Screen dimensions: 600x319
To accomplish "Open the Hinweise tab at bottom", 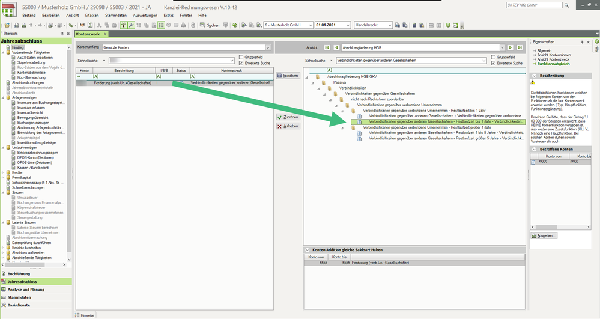I will 85,315.
